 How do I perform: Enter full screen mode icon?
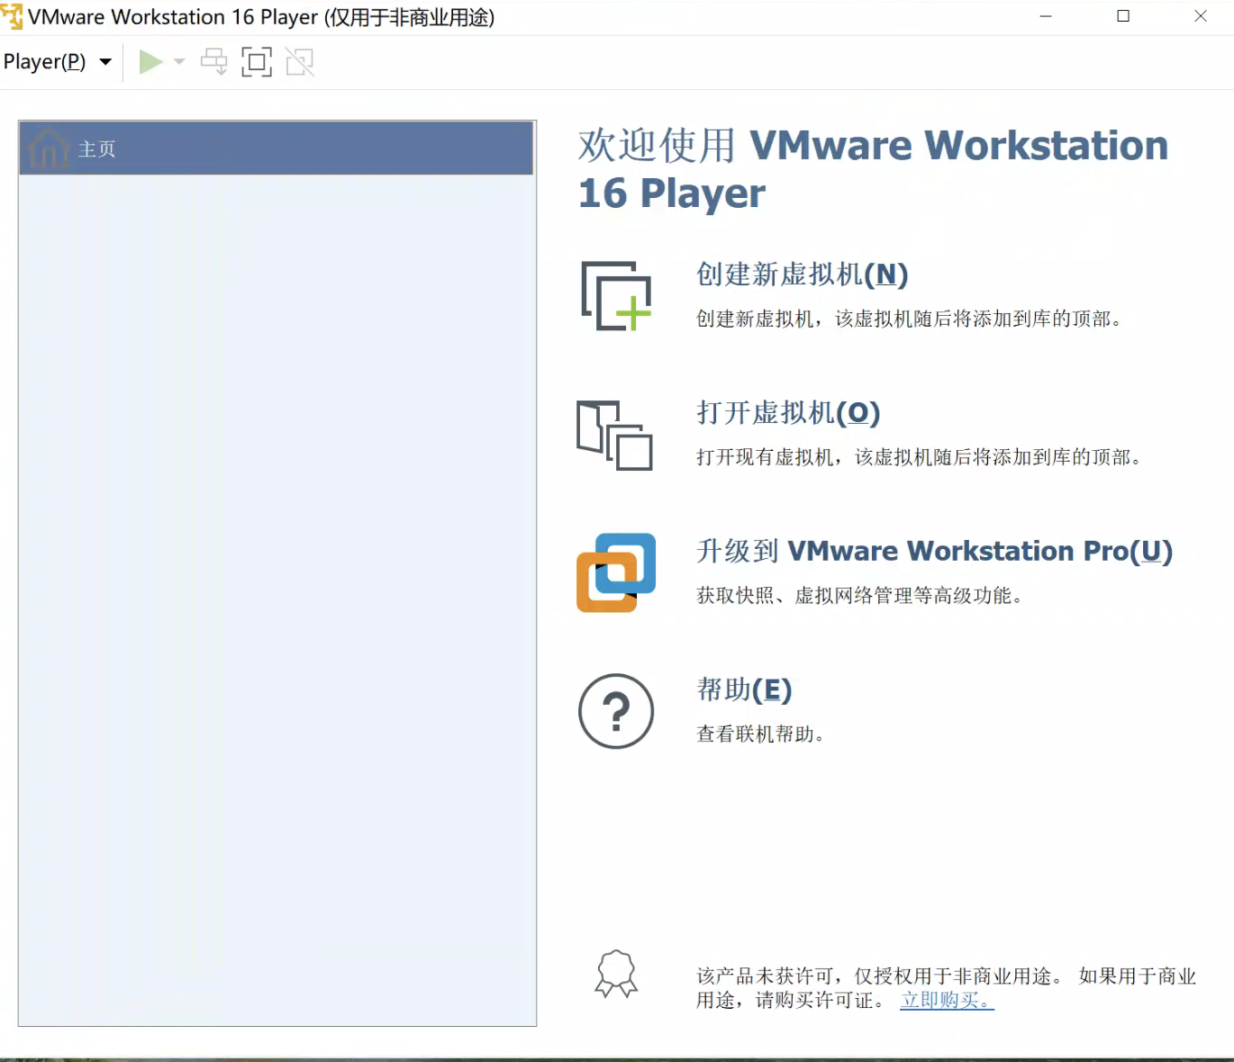tap(257, 62)
